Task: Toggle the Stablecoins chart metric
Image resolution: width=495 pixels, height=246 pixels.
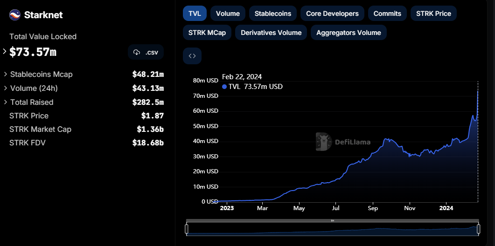Action: 273,14
